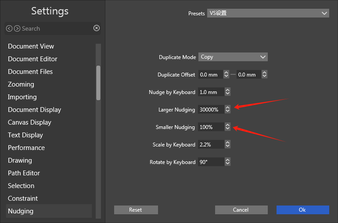
Task: Click the first Duplicate Offset stepper
Action: 226,75
